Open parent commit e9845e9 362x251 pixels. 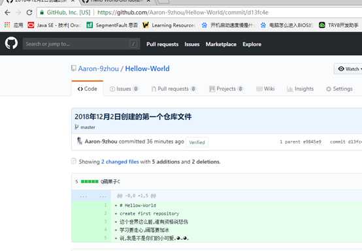312,141
